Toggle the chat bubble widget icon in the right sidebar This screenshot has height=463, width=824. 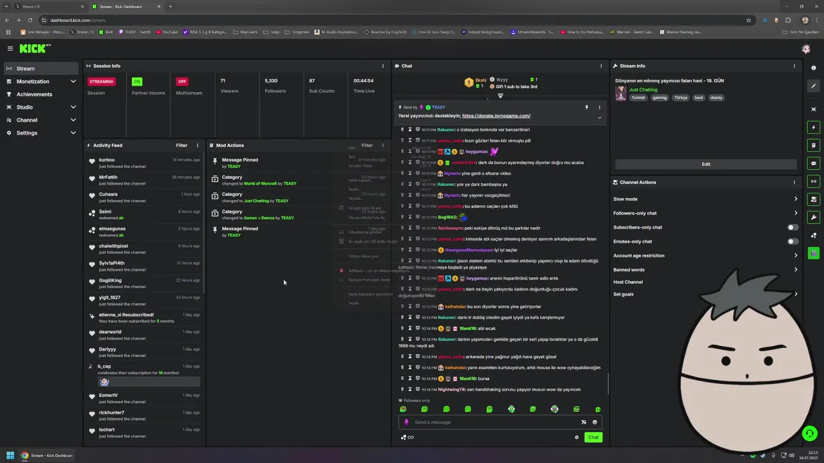coord(814,163)
